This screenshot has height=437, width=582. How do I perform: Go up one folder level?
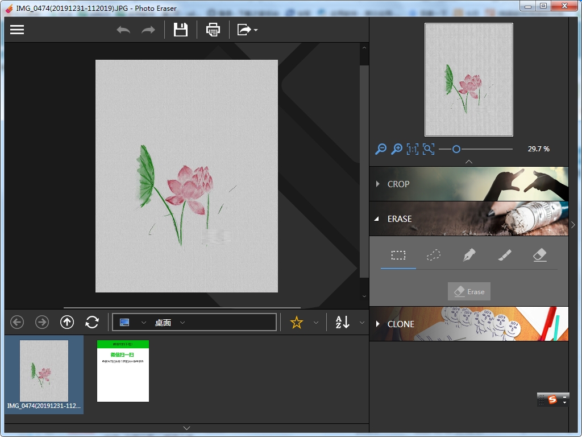(x=67, y=323)
